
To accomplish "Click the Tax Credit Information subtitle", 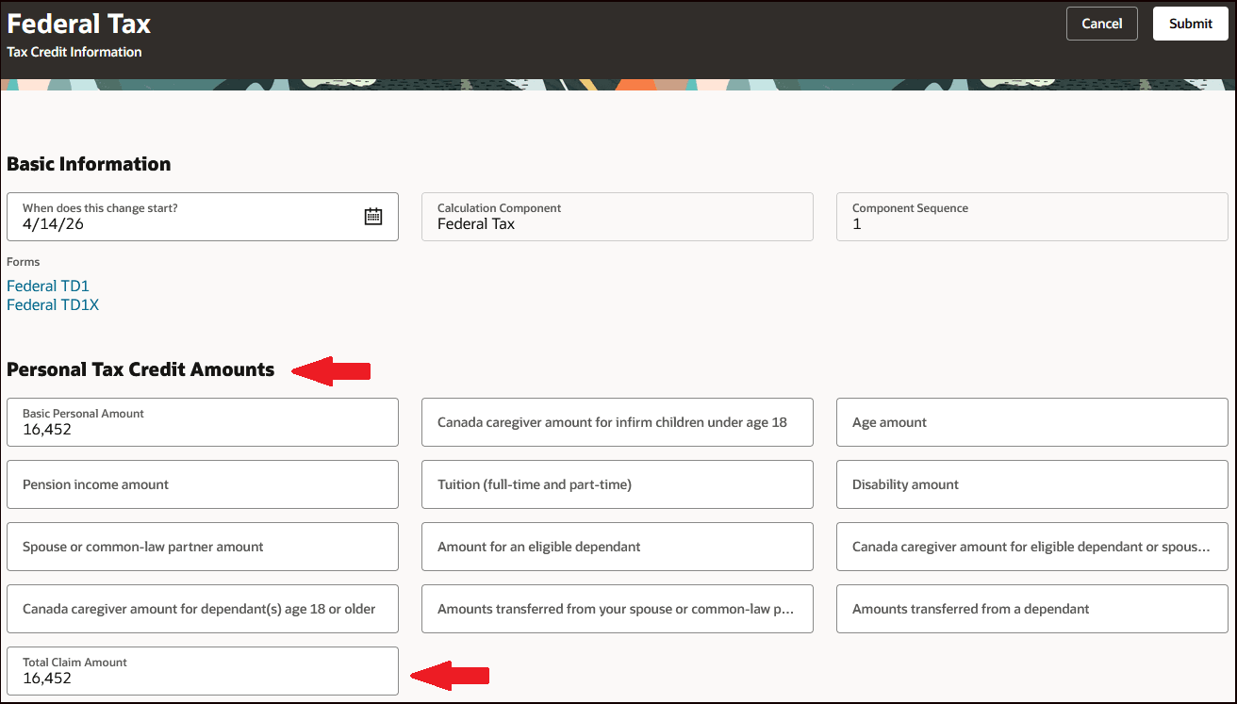I will pos(74,52).
